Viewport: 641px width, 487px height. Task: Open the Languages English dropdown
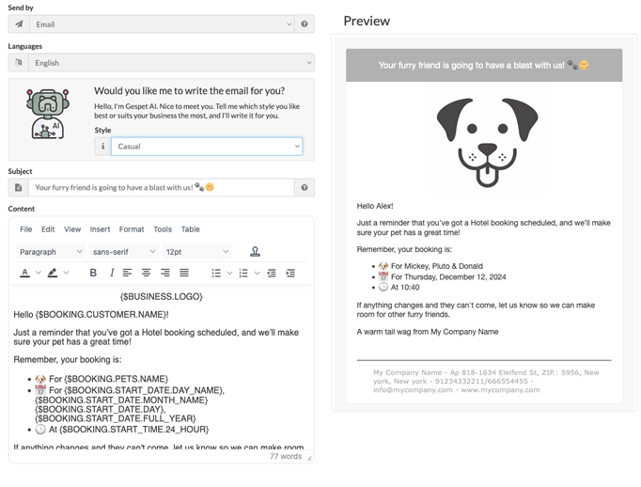pyautogui.click(x=171, y=63)
